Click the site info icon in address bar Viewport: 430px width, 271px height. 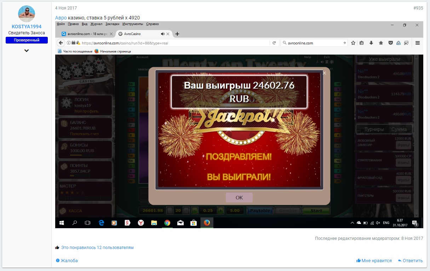pos(69,43)
